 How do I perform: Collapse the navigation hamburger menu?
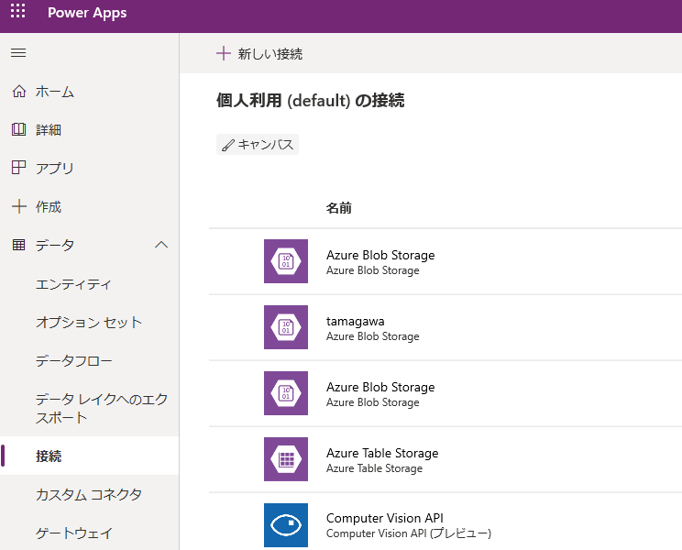coord(18,53)
